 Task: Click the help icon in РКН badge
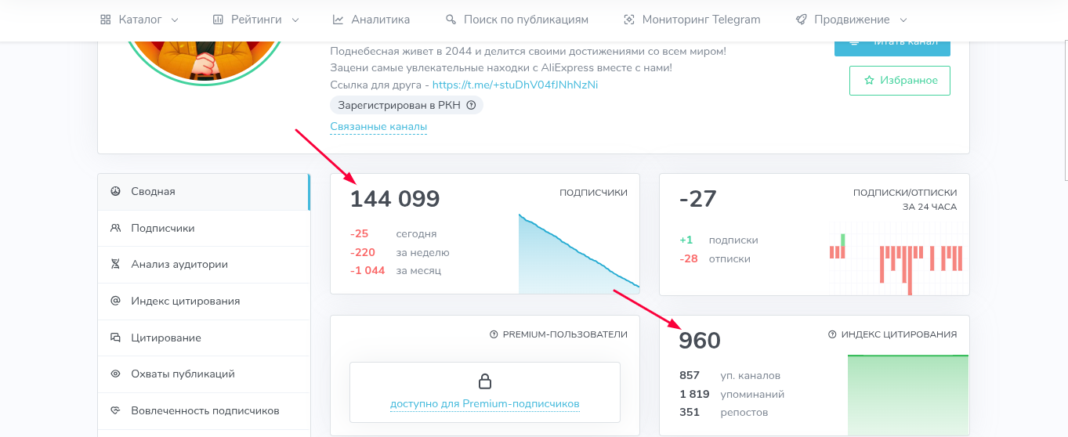pos(471,105)
